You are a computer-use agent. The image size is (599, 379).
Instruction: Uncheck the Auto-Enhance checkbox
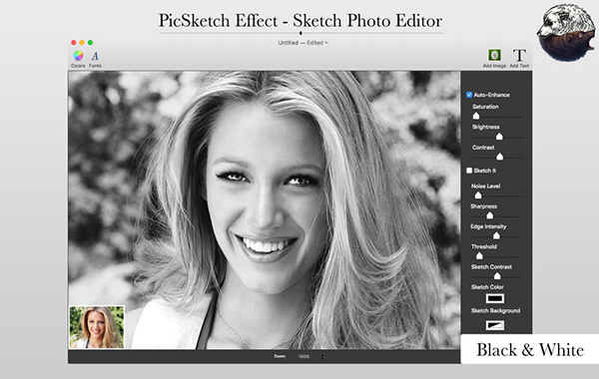click(x=469, y=95)
